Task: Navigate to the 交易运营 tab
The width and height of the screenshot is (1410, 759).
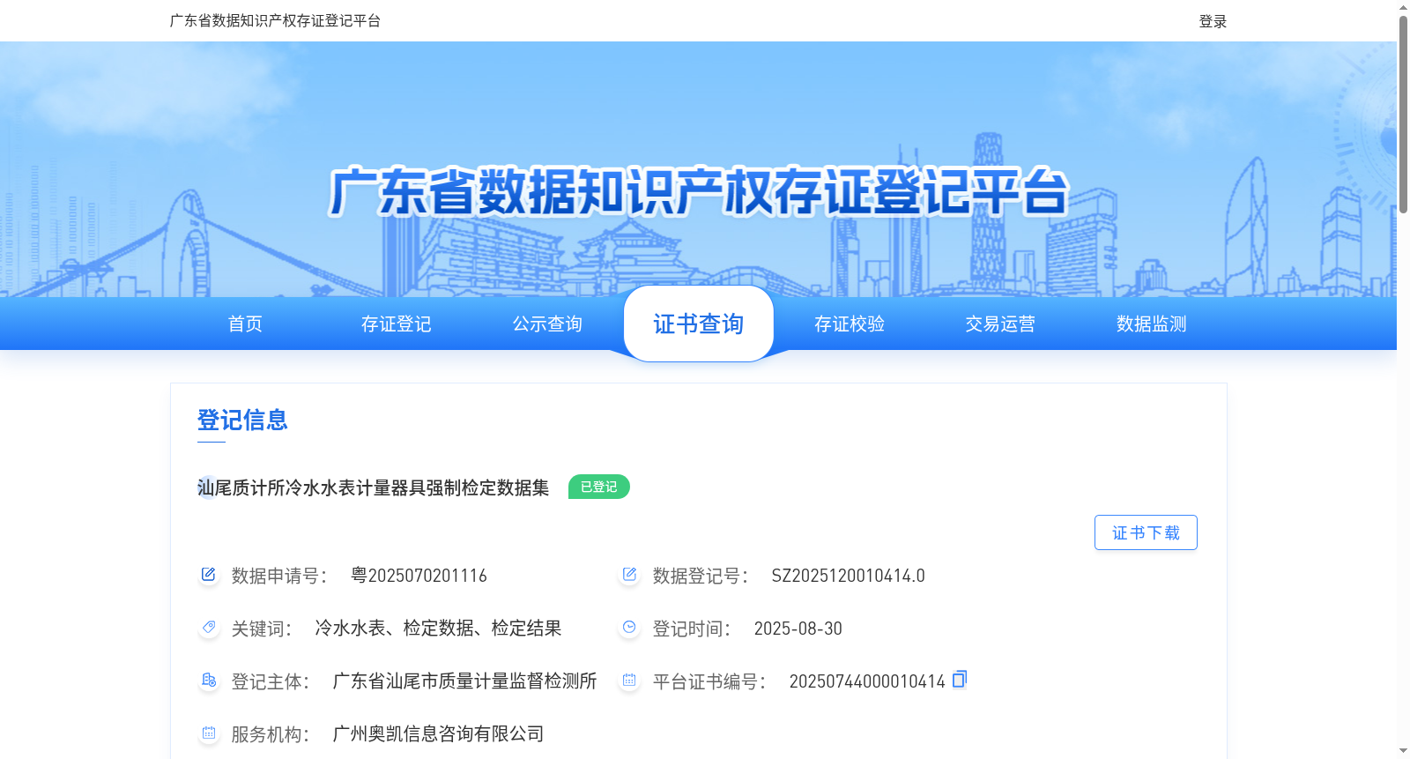Action: (1000, 324)
